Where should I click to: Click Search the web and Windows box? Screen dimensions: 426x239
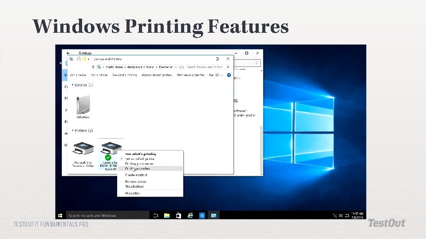[x=107, y=216]
